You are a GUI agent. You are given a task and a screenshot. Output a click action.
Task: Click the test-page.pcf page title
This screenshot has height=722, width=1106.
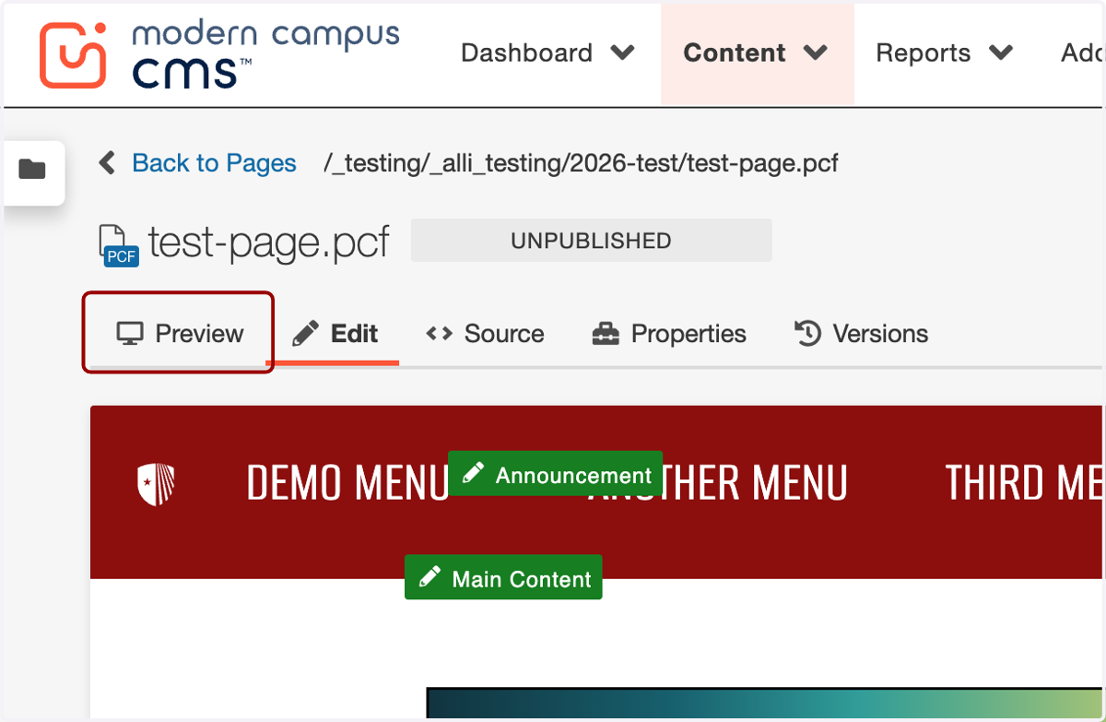click(x=268, y=243)
